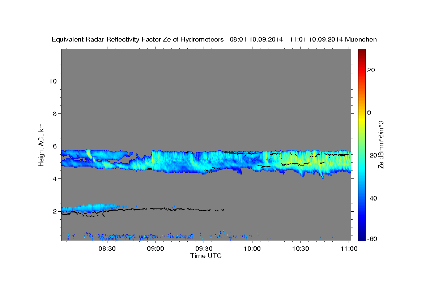Click the height tick label '6'
The width and height of the screenshot is (434, 289).
(55, 146)
